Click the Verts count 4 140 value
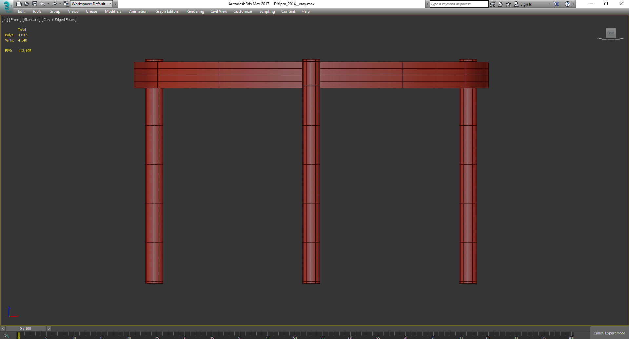The image size is (629, 339). (23, 40)
